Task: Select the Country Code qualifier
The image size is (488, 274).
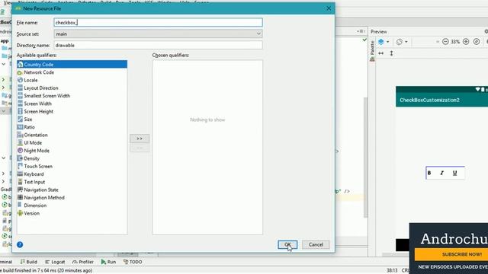Action: [72, 64]
